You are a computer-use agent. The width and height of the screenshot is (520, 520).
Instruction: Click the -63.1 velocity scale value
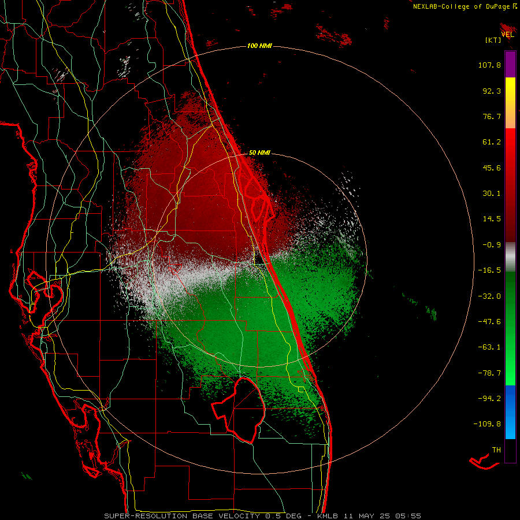coord(489,347)
